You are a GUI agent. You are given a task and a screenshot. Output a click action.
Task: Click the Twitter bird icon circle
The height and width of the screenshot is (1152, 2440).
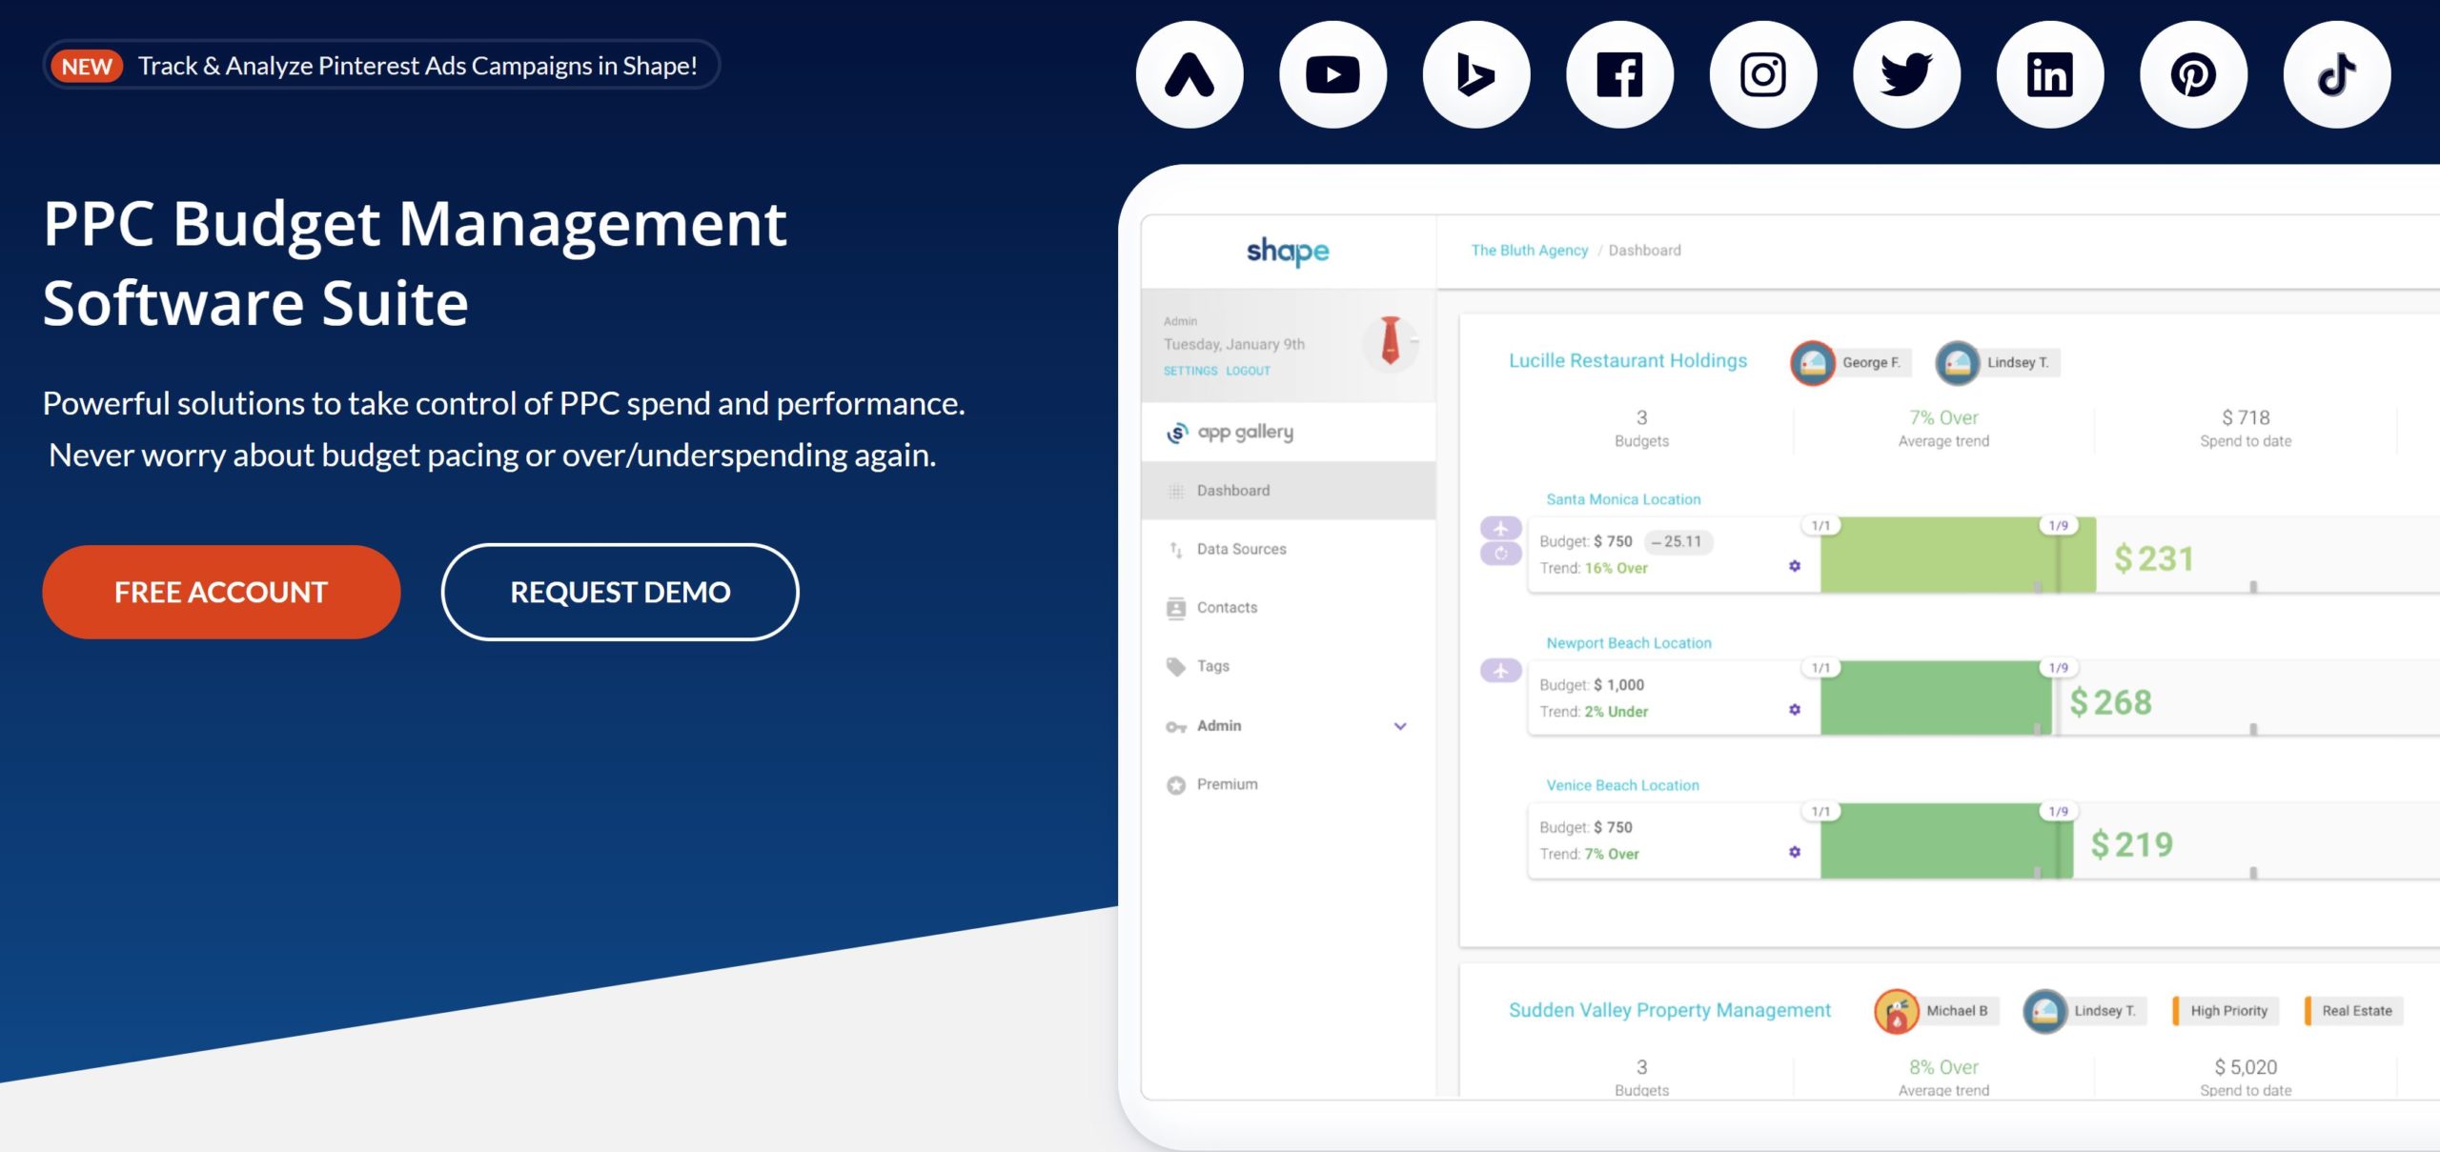[x=1907, y=74]
